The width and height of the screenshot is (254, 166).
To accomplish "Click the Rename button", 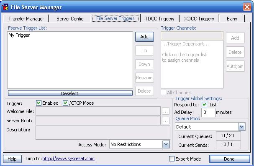I will pyautogui.click(x=144, y=78).
